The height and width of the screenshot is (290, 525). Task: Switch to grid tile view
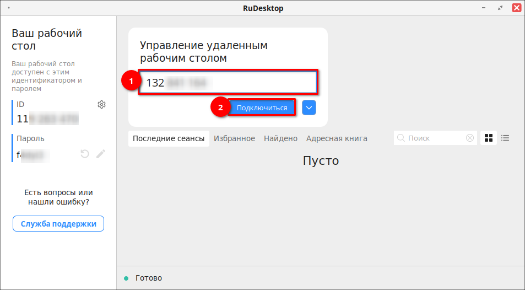pyautogui.click(x=488, y=138)
